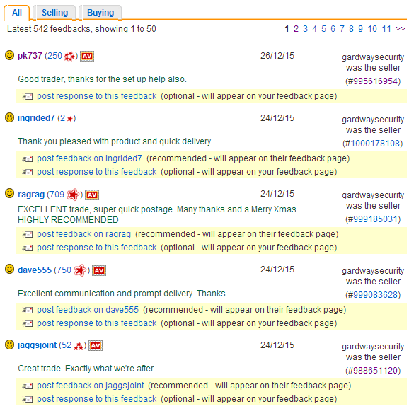Image resolution: width=409 pixels, height=411 pixels.
Task: Jump to feedback page 11
Action: [386, 29]
